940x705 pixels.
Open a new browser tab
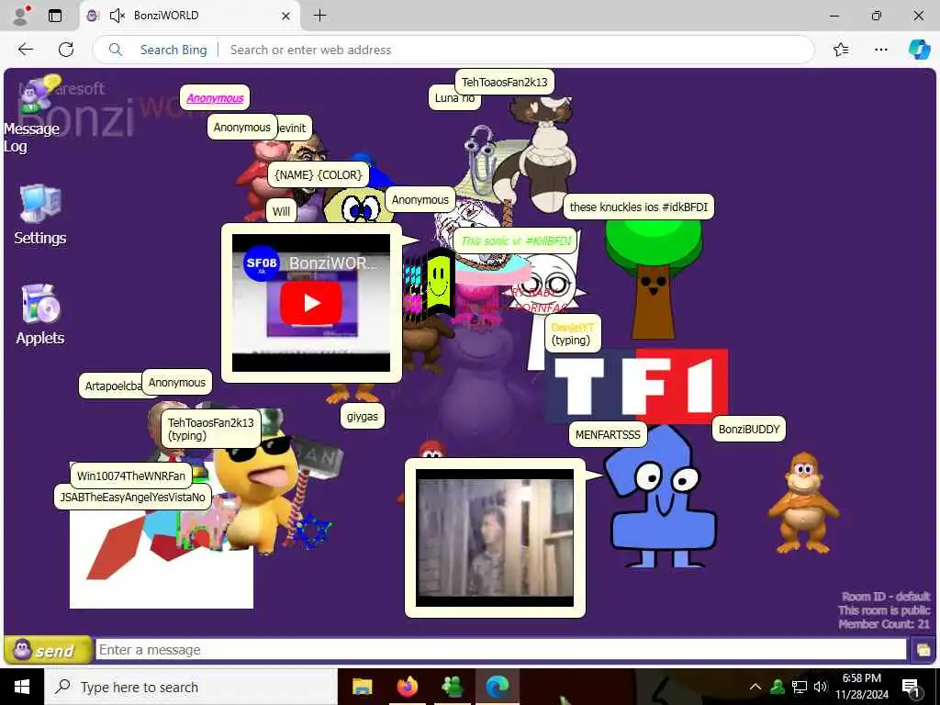[320, 16]
